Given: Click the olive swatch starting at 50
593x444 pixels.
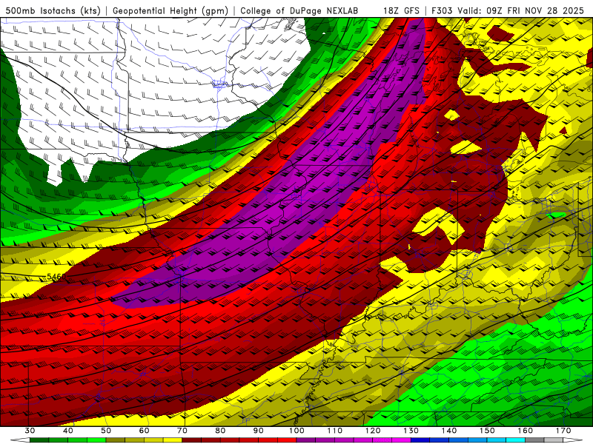Looking at the screenshot, I should pyautogui.click(x=116, y=440).
